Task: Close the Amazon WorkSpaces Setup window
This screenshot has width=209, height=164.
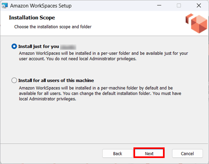Action: pos(199,5)
